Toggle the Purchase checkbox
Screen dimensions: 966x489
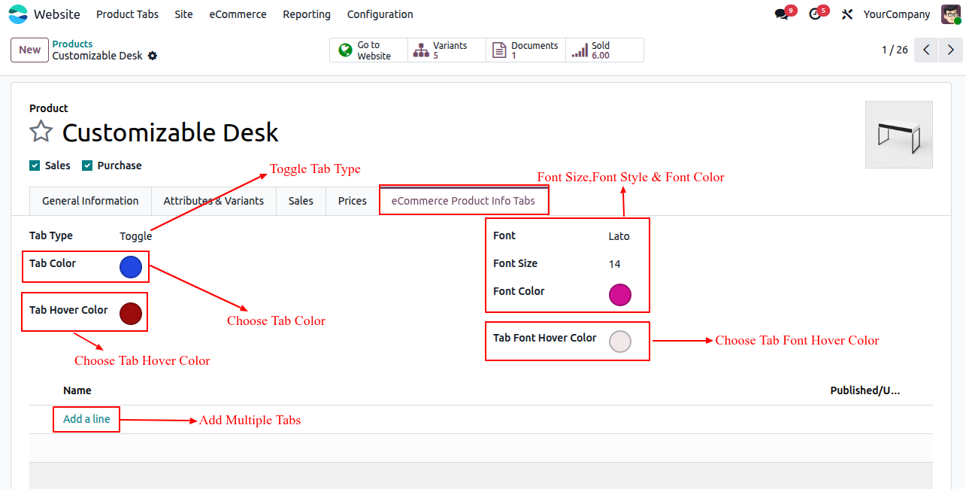coord(87,166)
